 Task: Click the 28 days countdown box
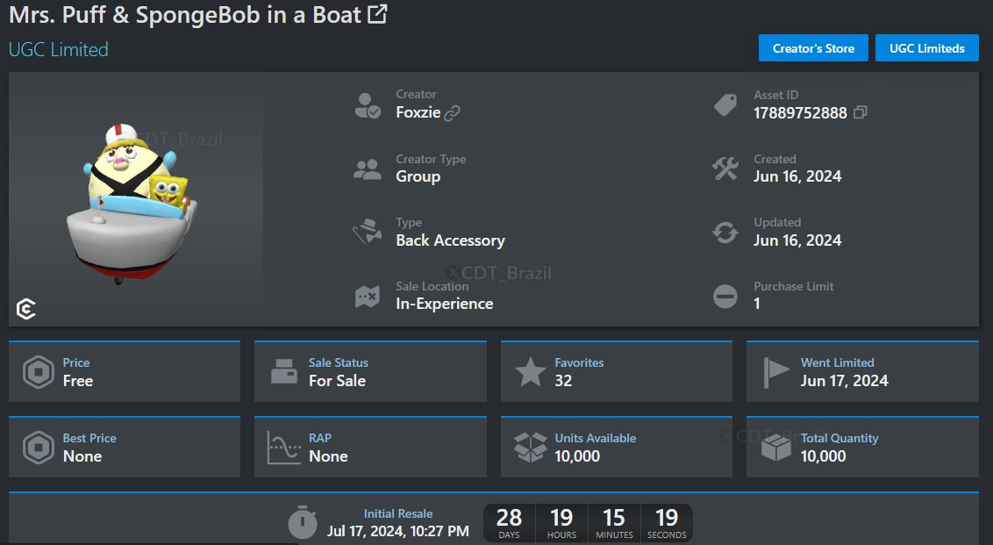click(509, 523)
